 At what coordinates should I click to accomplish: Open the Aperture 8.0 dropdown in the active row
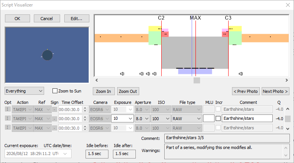[142, 119]
